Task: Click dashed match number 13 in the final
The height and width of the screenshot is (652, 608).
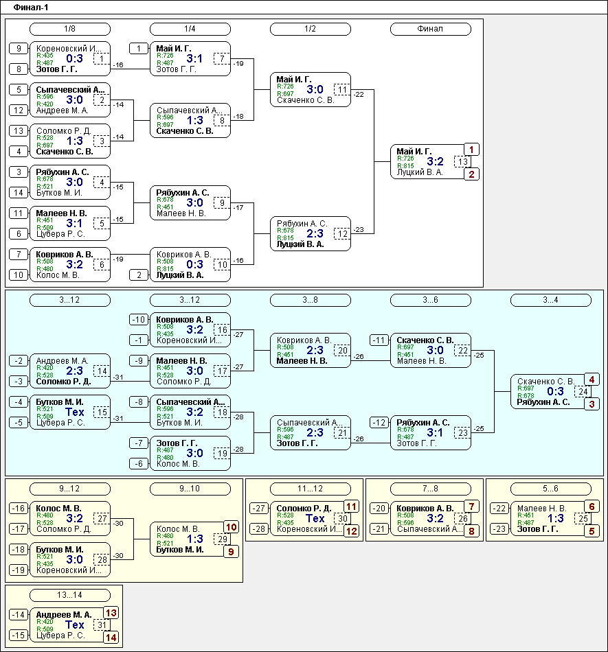Action: pos(463,162)
